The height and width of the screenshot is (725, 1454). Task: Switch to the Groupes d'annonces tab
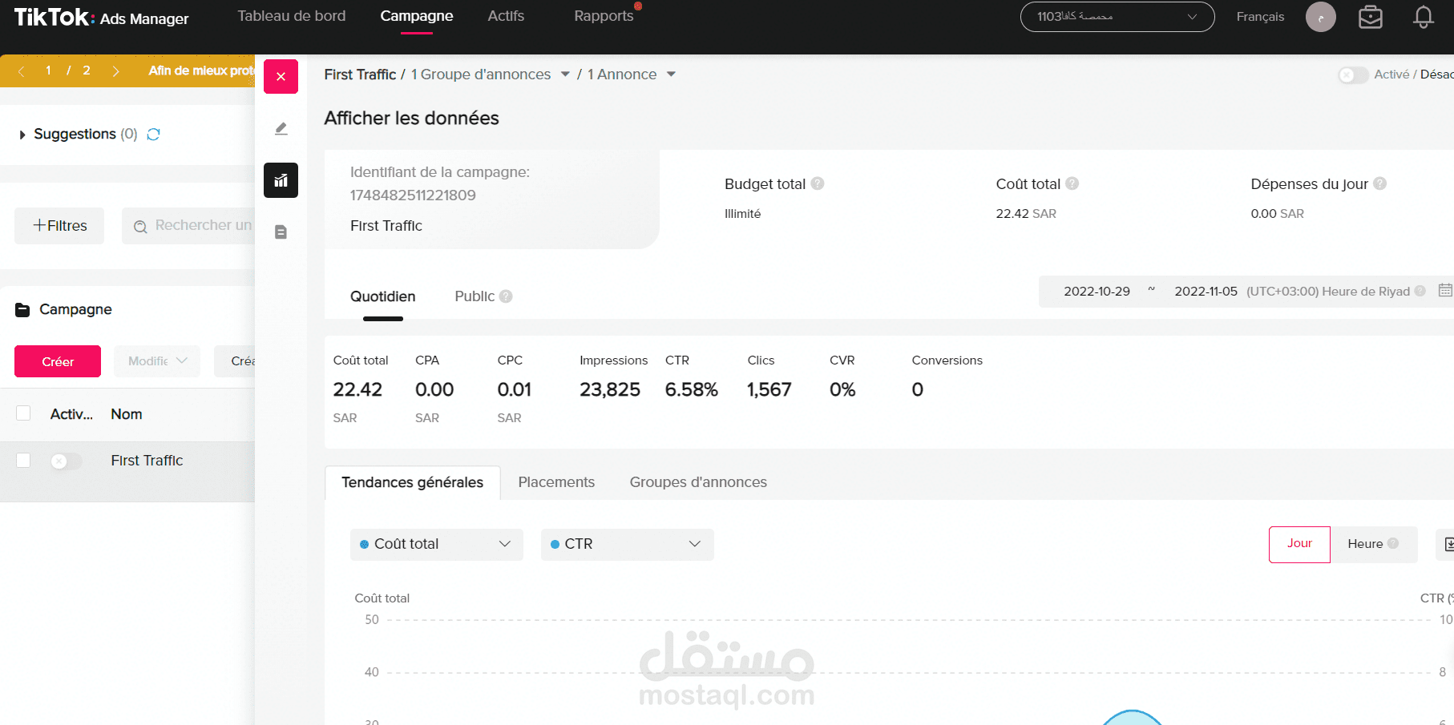pos(698,482)
